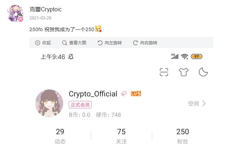
Task: Click the 查看大图 magnifier icon
Action: pyautogui.click(x=65, y=43)
